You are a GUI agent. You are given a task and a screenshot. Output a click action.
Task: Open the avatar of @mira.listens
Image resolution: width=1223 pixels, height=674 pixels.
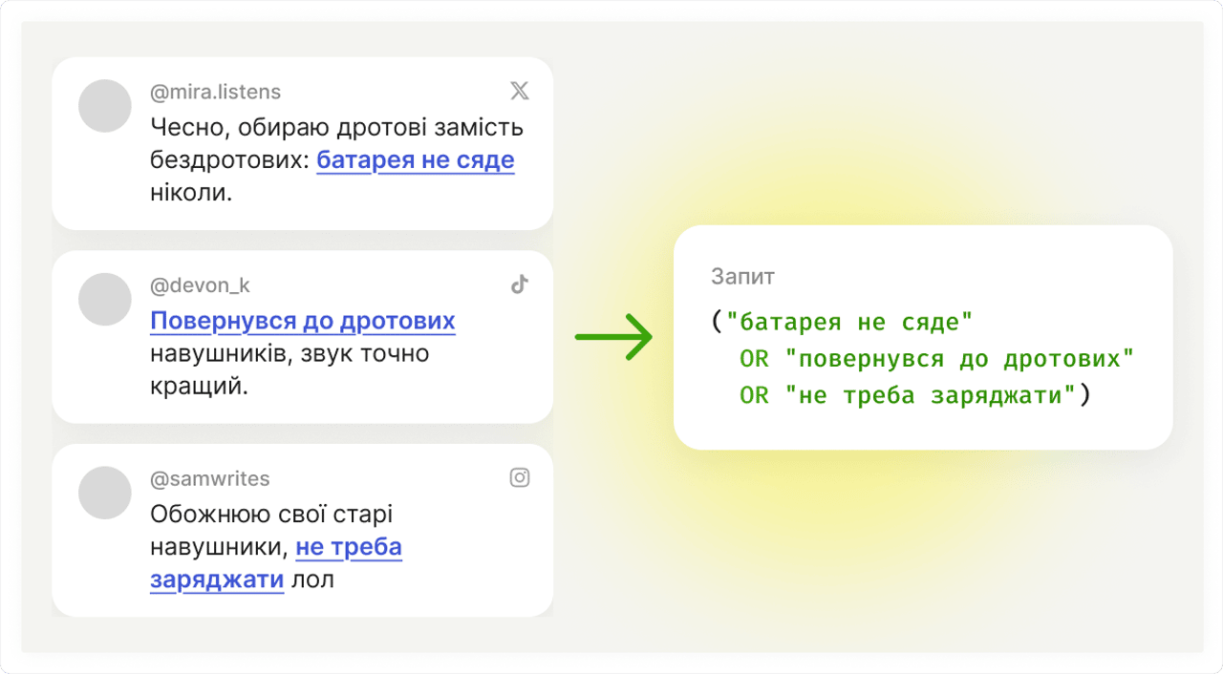pos(104,106)
